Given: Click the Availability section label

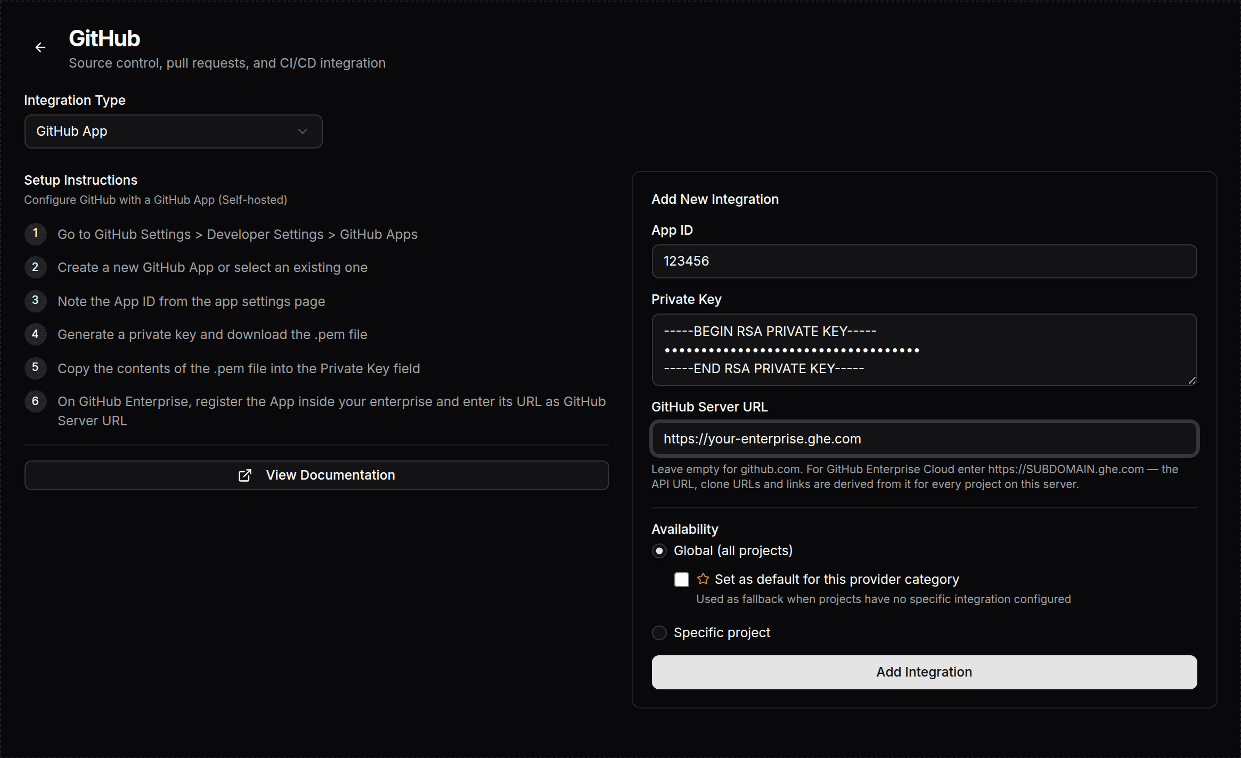Looking at the screenshot, I should [684, 530].
